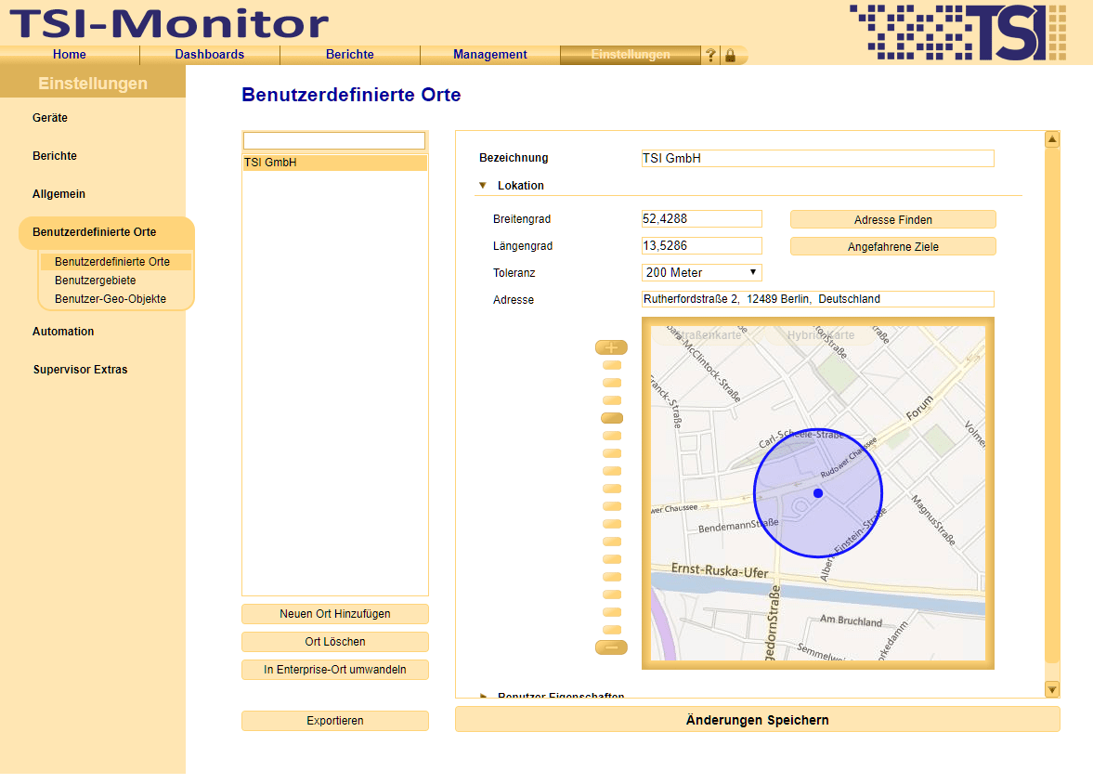This screenshot has width=1093, height=784.
Task: Switch to the Dashboards tab
Action: [x=210, y=55]
